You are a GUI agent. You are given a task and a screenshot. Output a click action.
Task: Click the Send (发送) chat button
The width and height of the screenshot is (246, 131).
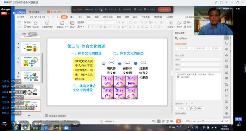tap(75, 124)
